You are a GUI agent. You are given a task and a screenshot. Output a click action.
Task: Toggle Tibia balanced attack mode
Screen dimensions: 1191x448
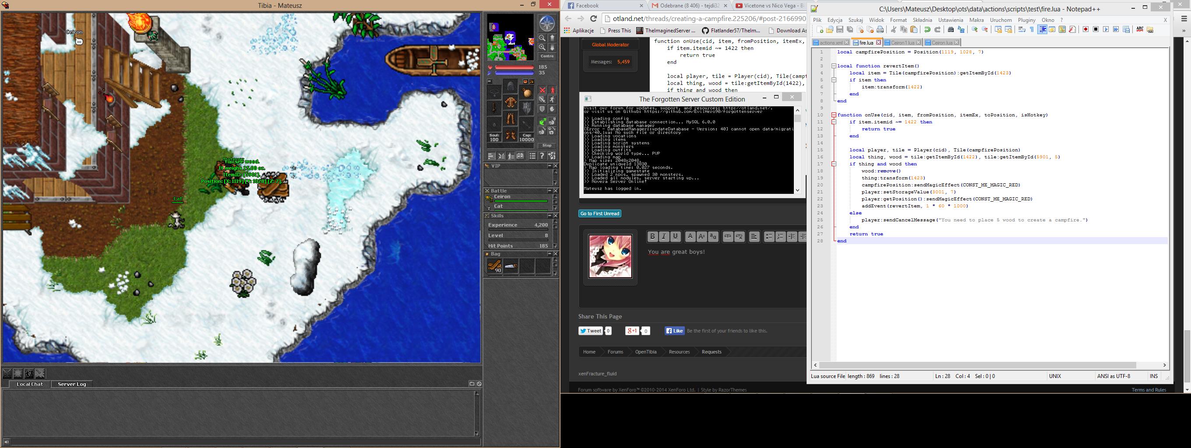click(x=542, y=100)
